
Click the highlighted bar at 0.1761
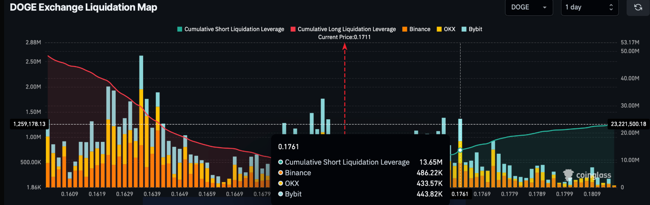[x=460, y=153]
